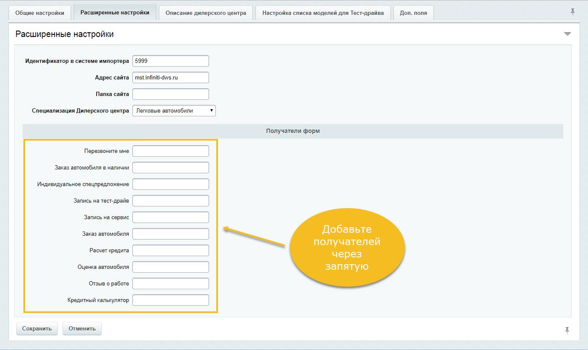Click the Запись на сервис field
Image resolution: width=588 pixels, height=350 pixels.
[171, 217]
